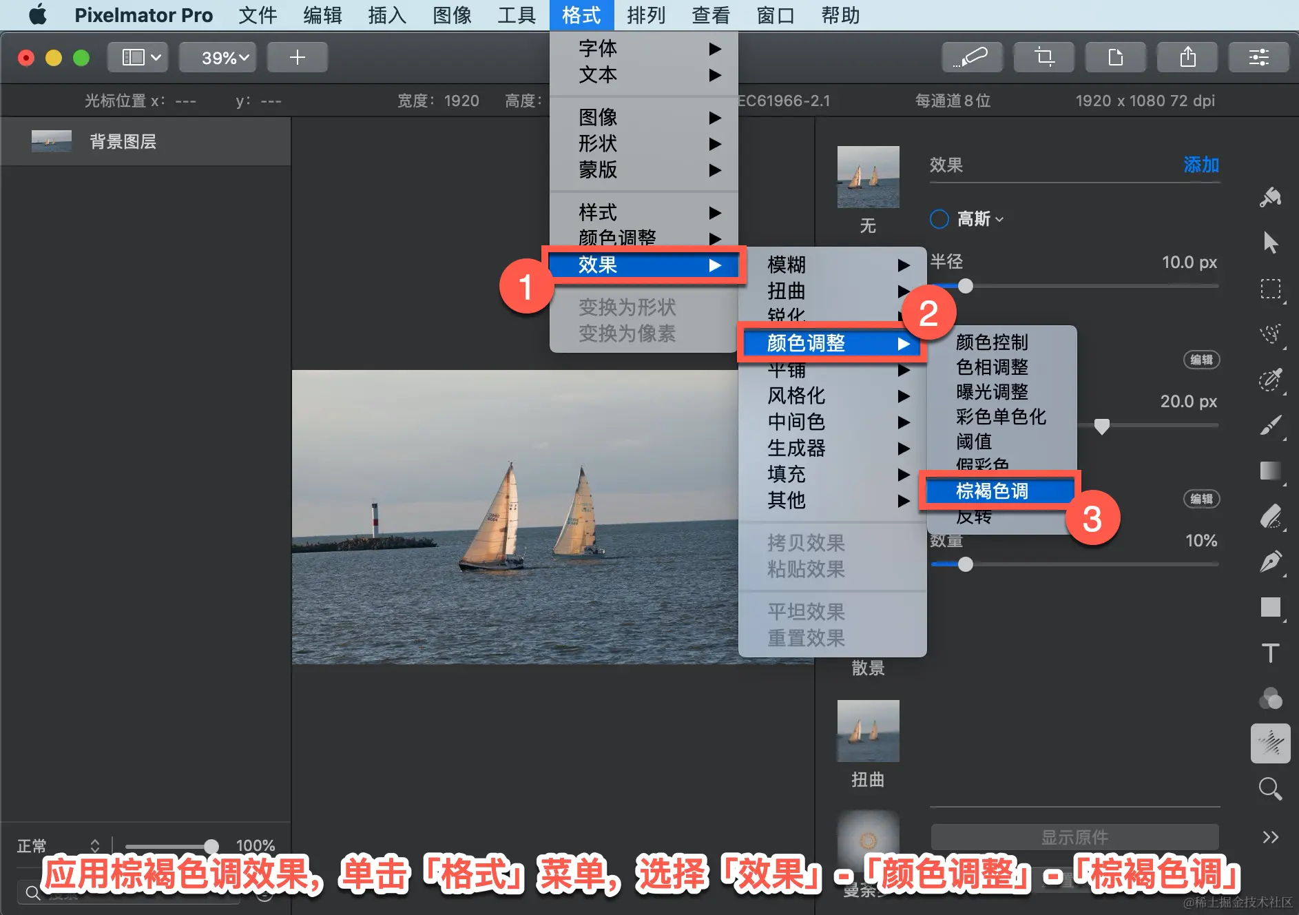Select the Arrange arrow tool
The height and width of the screenshot is (915, 1299).
coord(1270,243)
